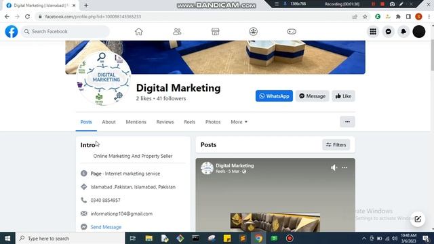This screenshot has height=244, width=434.
Task: Open the Groups icon in top navigation
Action: [x=253, y=32]
